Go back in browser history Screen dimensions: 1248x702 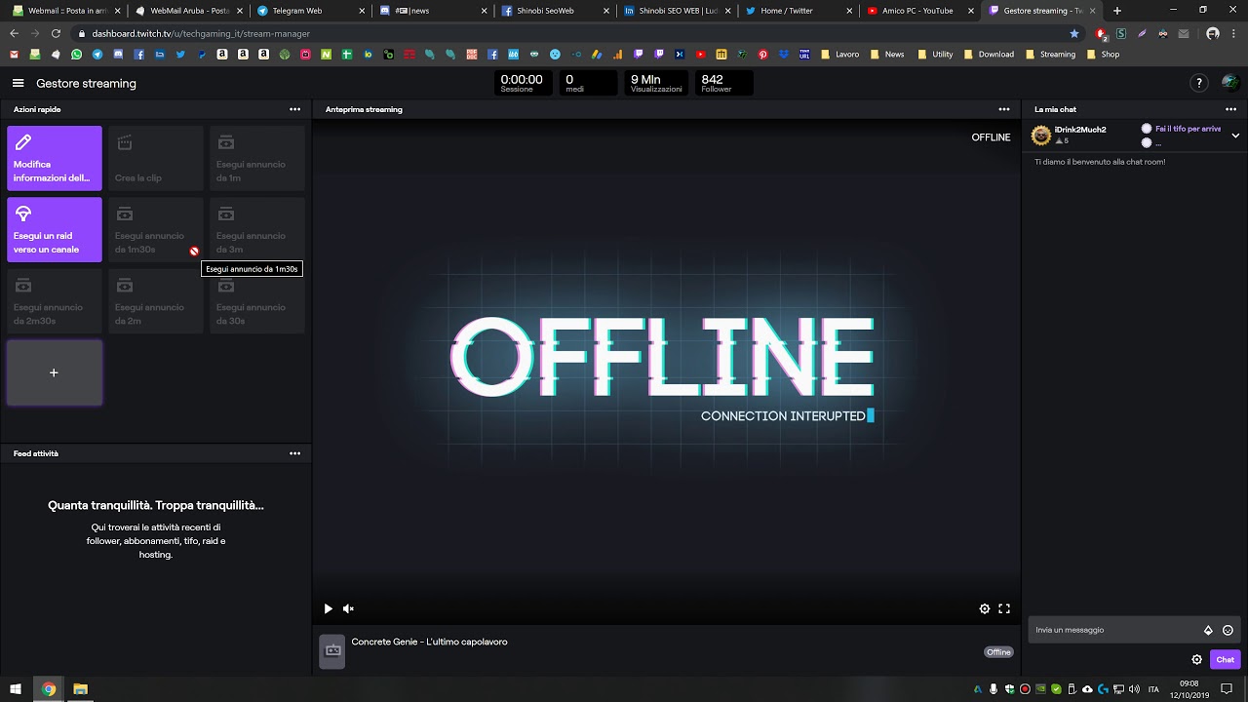click(x=14, y=33)
